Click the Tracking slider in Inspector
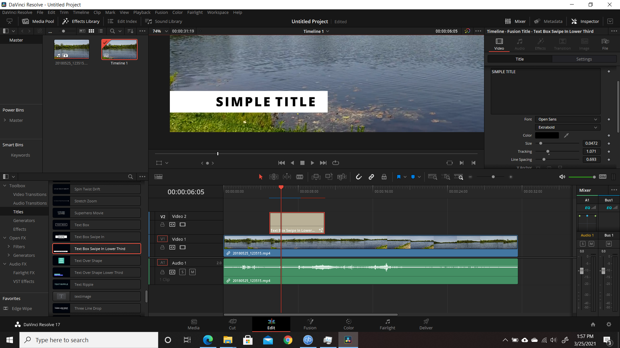This screenshot has width=620, height=348. 557,151
